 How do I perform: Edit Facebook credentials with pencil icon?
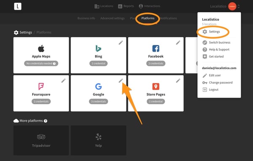coord(178,42)
